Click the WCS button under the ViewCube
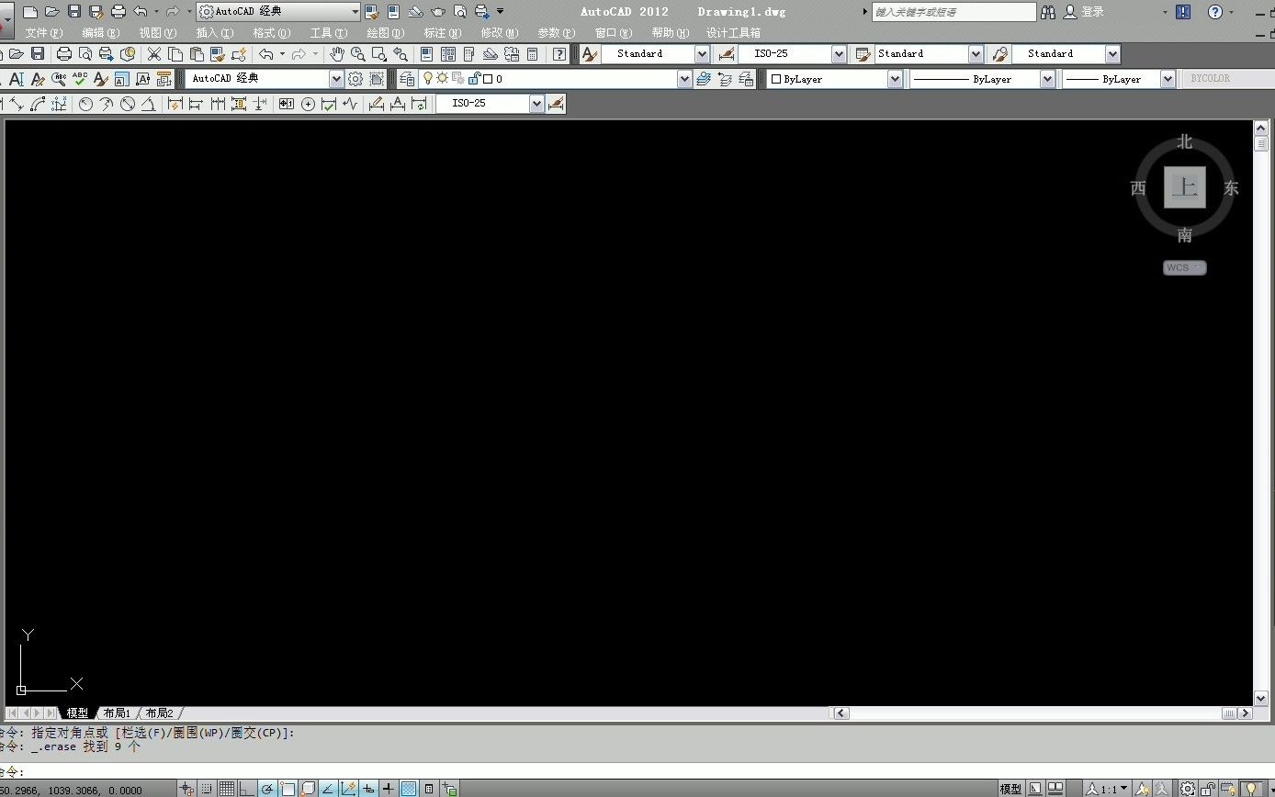Viewport: 1275px width, 797px height. click(x=1184, y=267)
